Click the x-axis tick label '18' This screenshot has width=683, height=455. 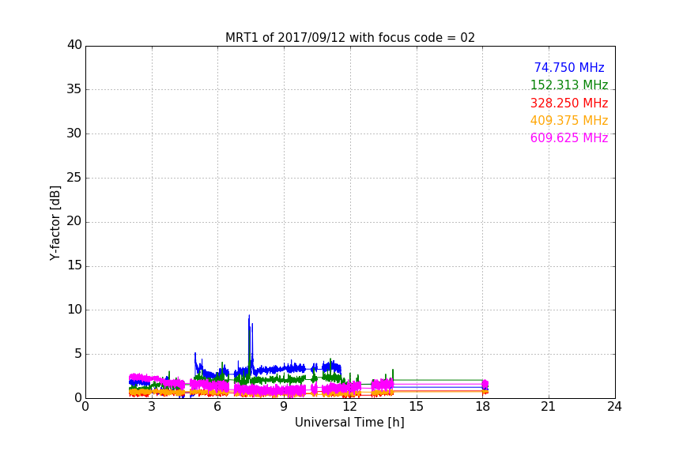point(483,407)
